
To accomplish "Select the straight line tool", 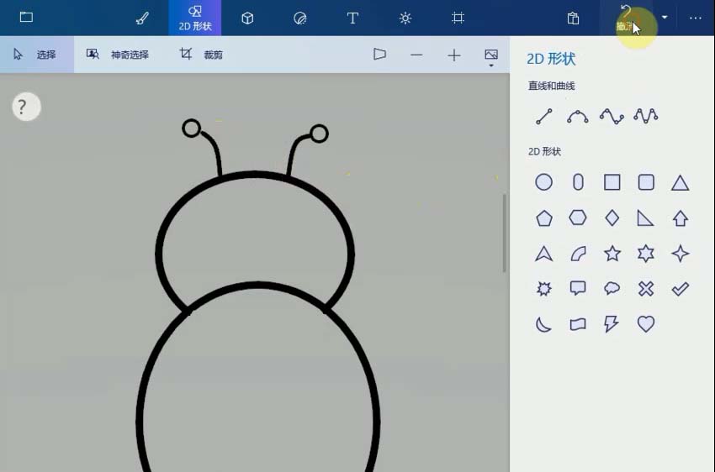I will 543,117.
